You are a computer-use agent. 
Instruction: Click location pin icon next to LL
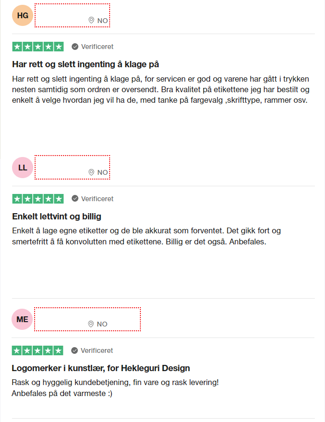[x=91, y=172]
